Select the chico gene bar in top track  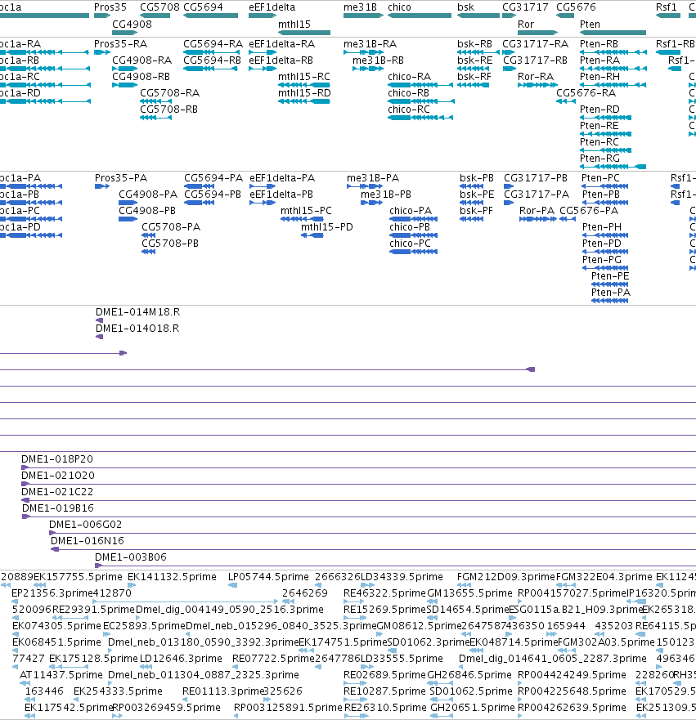420,16
